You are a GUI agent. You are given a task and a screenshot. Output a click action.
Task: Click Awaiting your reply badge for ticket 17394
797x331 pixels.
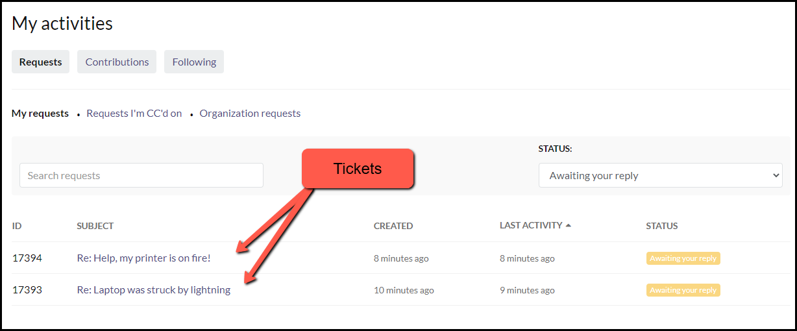pos(683,258)
